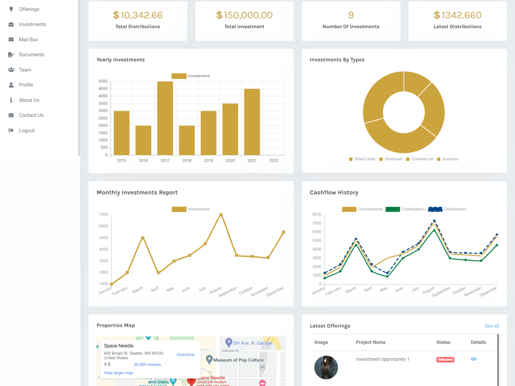Click the Documents pen icon
The image size is (515, 386).
tap(11, 55)
